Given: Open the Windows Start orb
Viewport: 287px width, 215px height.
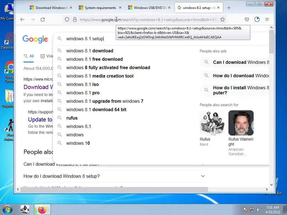Looking at the screenshot, I should tap(7, 209).
